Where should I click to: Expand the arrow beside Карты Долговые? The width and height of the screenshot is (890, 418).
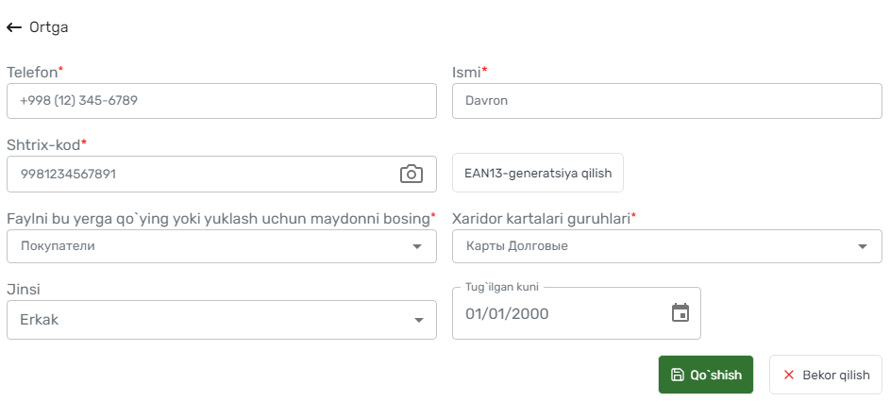click(x=863, y=246)
